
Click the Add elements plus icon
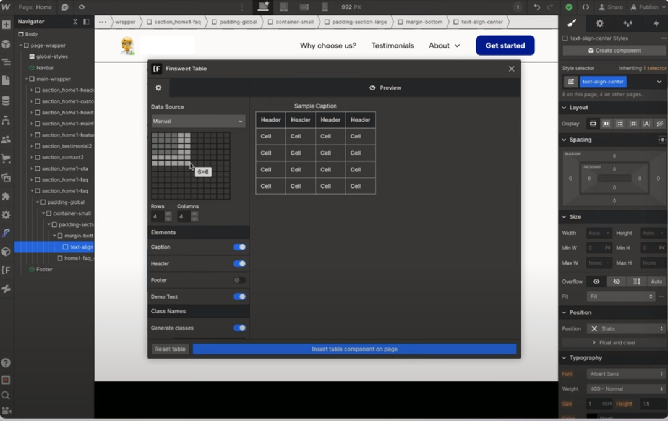pos(6,25)
